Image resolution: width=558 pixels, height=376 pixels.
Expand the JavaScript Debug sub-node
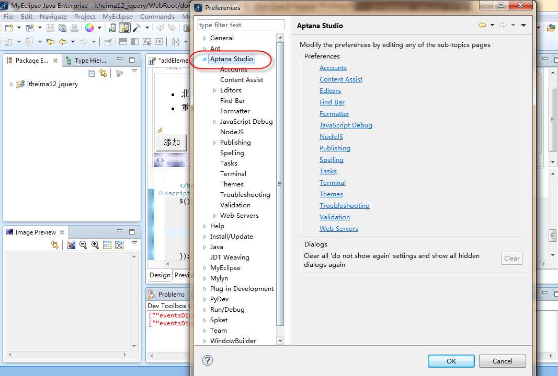(214, 122)
